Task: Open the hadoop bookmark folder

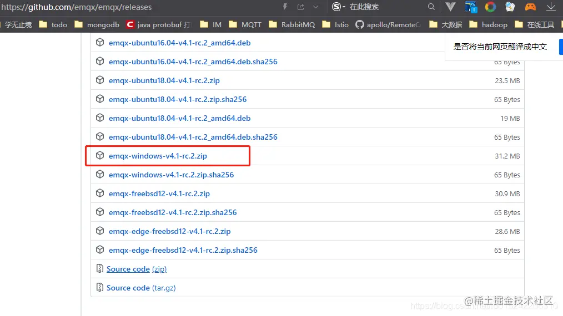Action: click(488, 24)
